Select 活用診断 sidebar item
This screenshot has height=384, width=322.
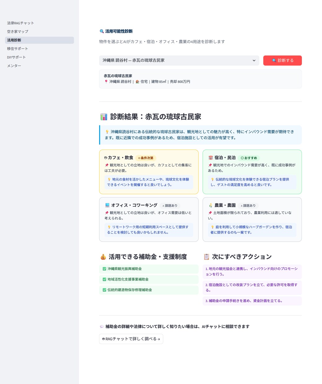coord(39,40)
